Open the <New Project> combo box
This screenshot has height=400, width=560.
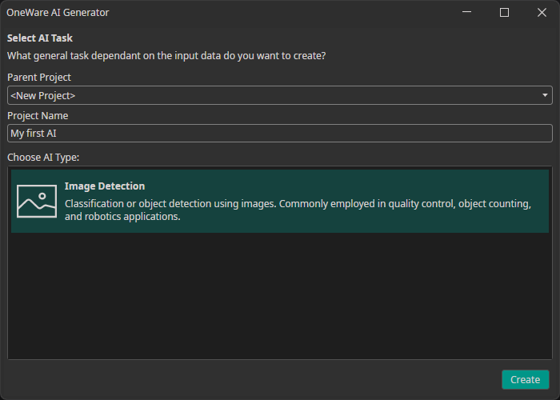tap(280, 95)
